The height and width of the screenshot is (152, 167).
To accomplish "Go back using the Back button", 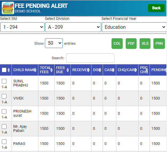I will pos(156,8).
